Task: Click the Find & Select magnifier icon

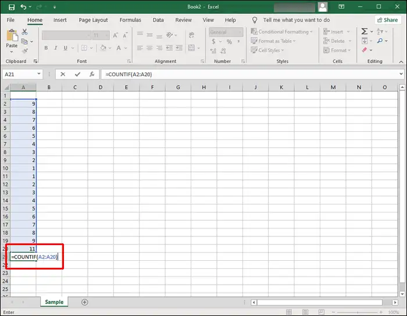Action: pyautogui.click(x=380, y=41)
